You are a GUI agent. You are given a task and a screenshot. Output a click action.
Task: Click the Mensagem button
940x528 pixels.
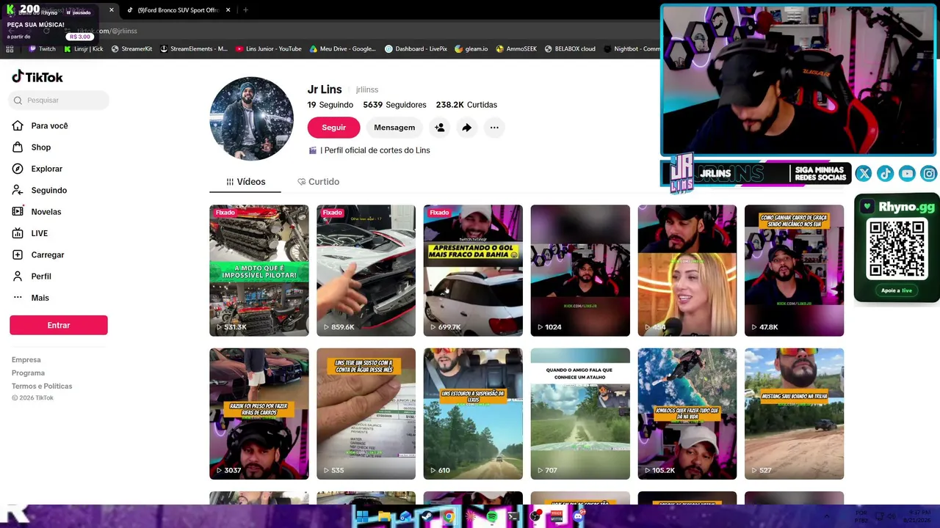[x=394, y=128]
